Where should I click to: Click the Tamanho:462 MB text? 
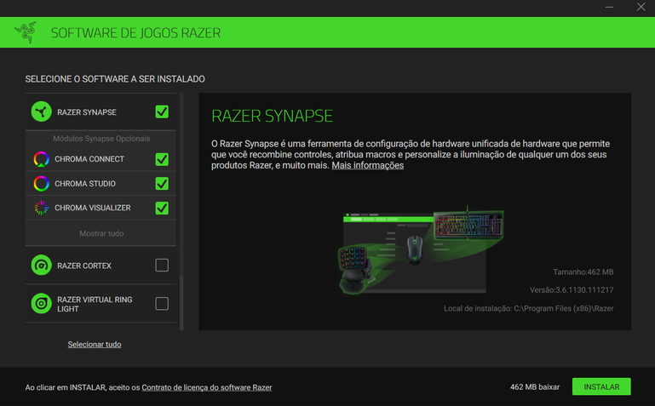583,272
